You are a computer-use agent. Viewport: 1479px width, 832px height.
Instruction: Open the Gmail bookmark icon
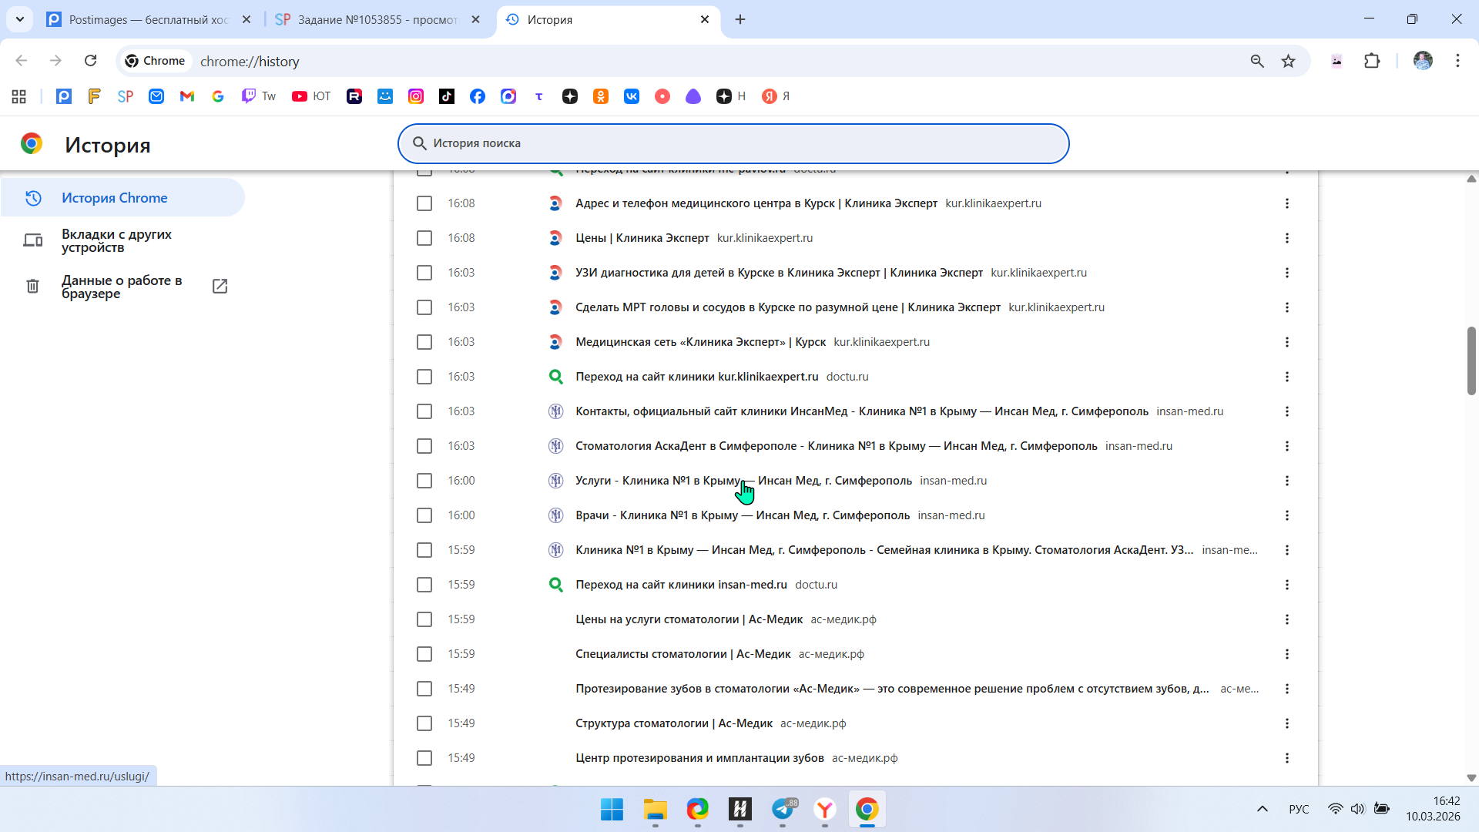187,96
